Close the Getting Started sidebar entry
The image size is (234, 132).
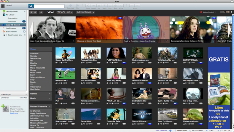click(25, 11)
